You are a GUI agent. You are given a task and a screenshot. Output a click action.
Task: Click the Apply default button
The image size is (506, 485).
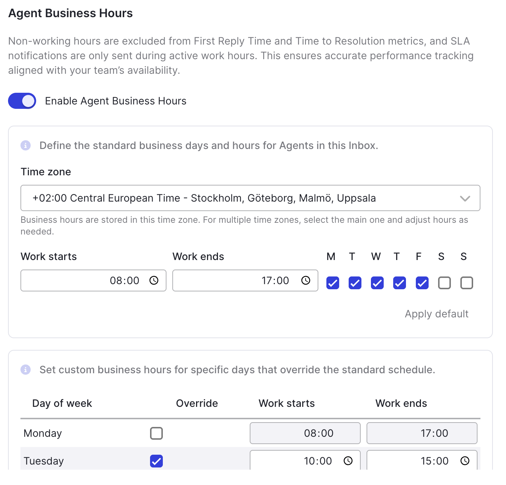(436, 314)
